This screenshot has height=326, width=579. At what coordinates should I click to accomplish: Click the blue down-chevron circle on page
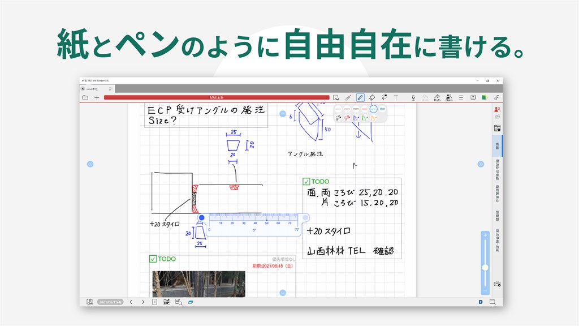click(x=283, y=293)
